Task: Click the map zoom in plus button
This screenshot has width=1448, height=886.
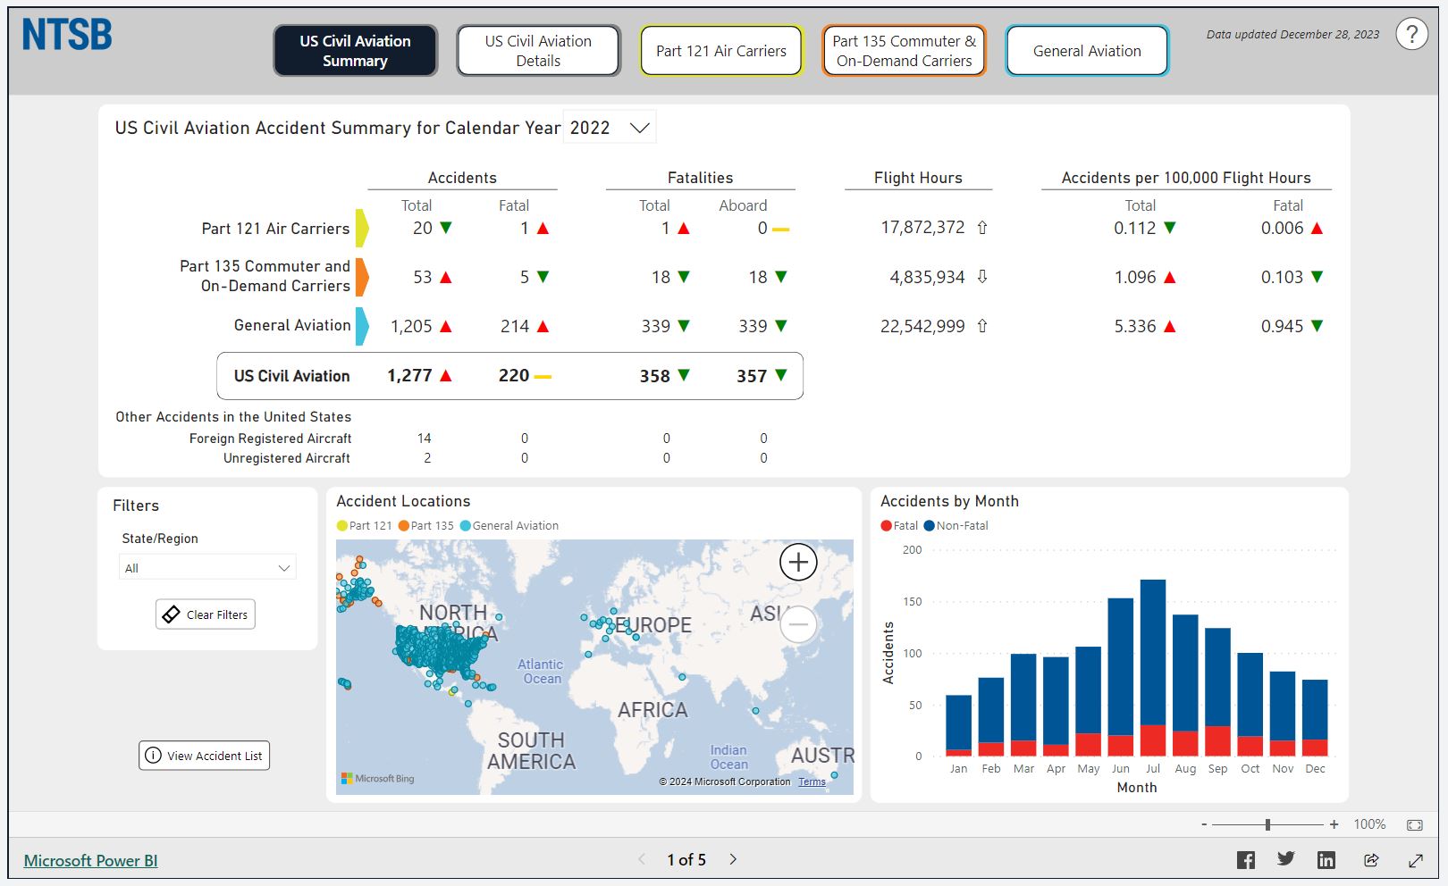Action: tap(798, 562)
